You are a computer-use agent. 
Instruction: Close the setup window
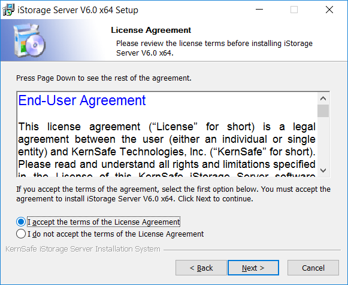coord(329,10)
